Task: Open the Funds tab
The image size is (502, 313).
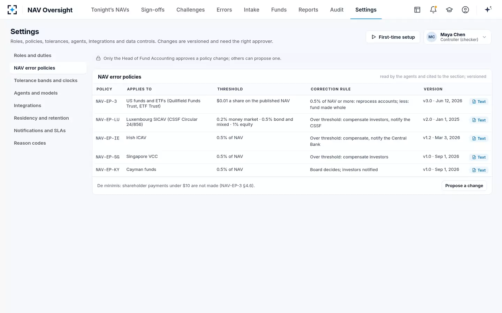Action: (279, 10)
